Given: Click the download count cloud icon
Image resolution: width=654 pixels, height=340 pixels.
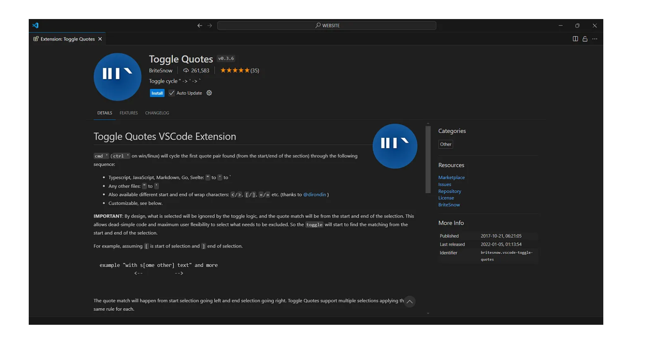Looking at the screenshot, I should click(x=186, y=71).
